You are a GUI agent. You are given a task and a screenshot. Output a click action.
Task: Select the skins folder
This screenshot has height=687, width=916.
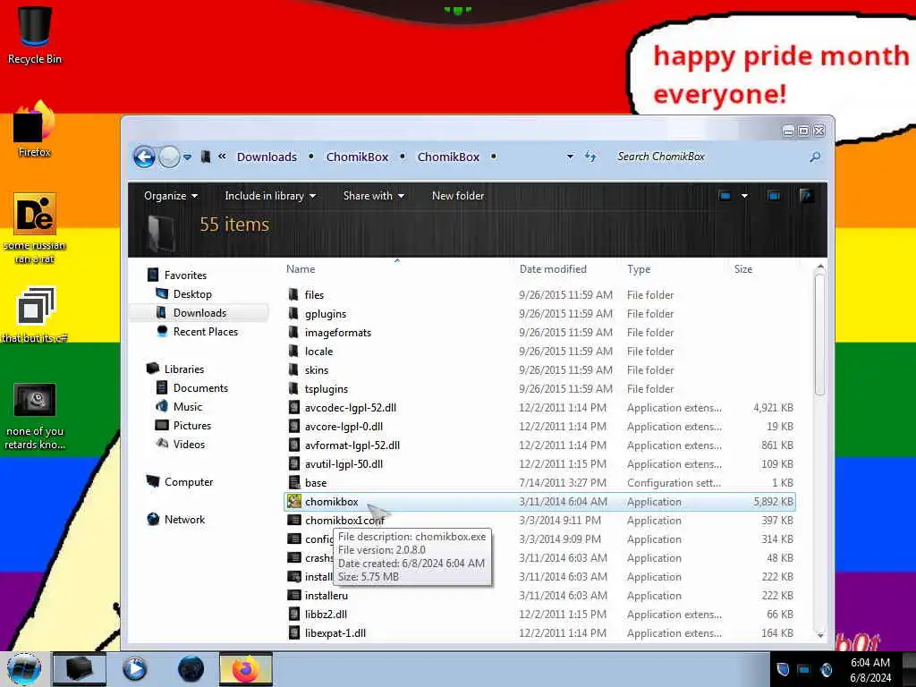(x=316, y=369)
